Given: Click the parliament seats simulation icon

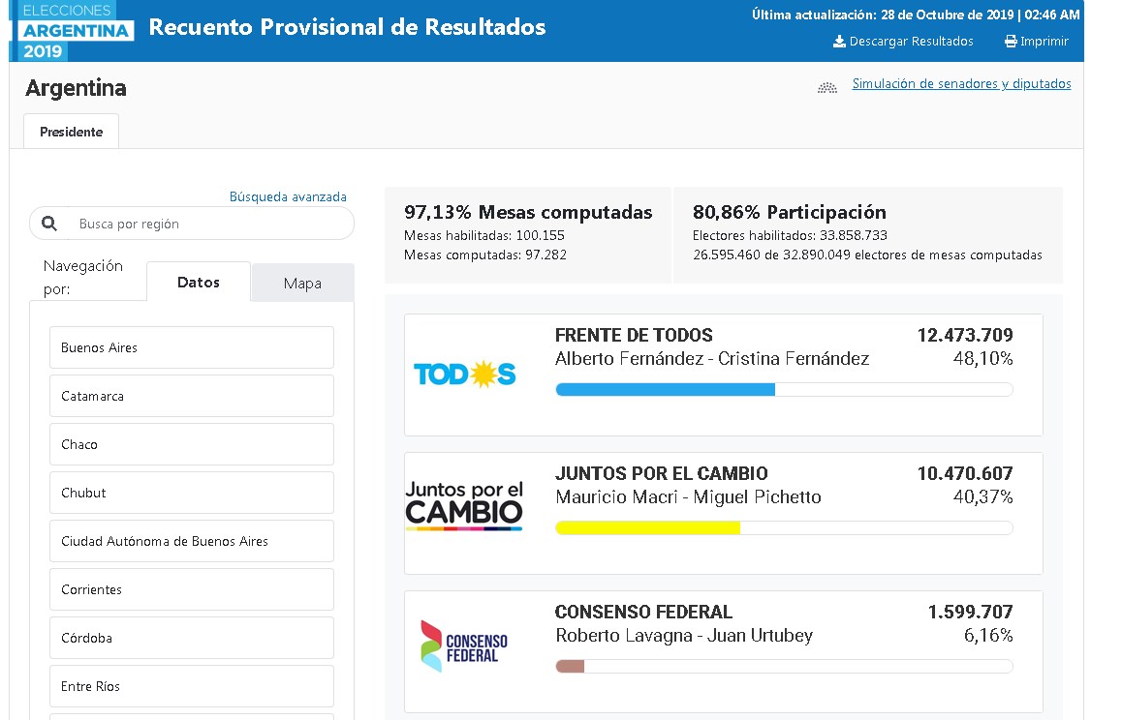Looking at the screenshot, I should 826,87.
